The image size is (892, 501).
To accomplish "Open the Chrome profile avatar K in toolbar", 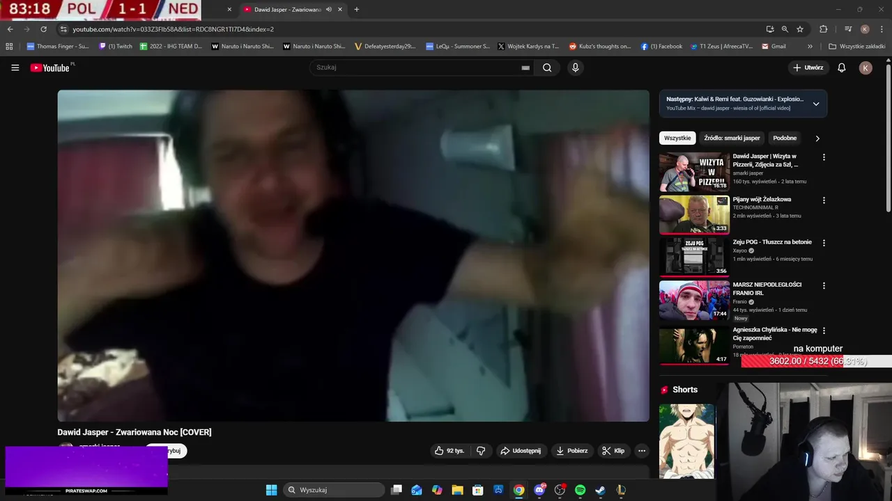I will point(865,29).
